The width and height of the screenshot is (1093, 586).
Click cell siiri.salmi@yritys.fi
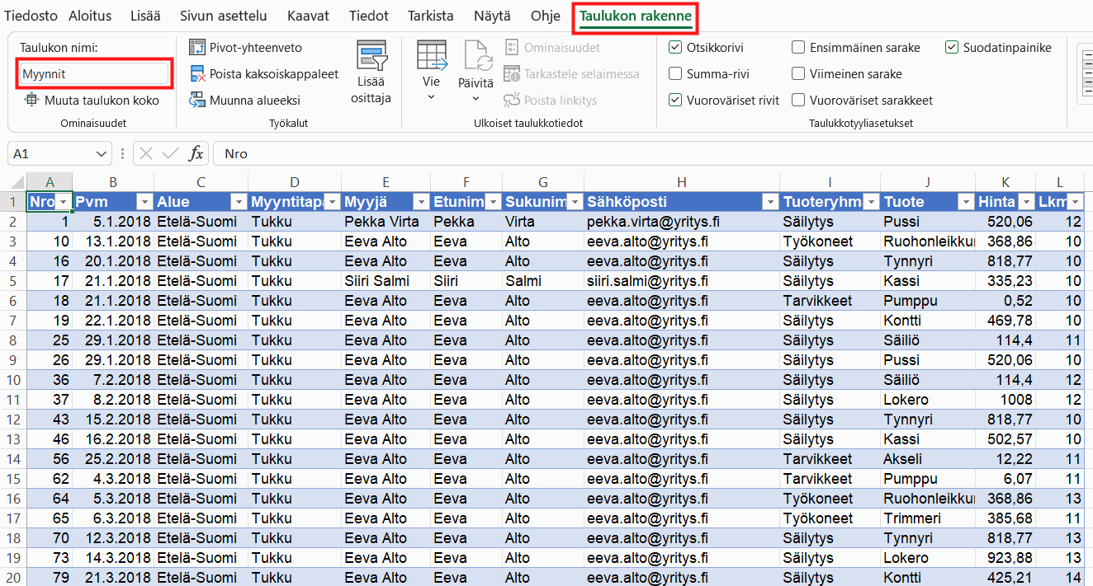pos(681,281)
